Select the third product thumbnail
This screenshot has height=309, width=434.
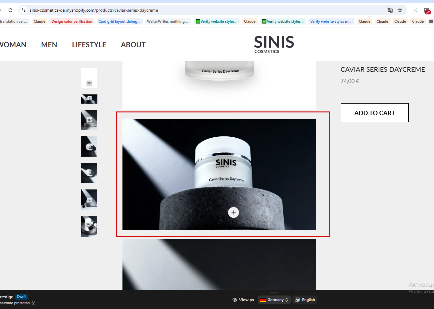pos(89,120)
